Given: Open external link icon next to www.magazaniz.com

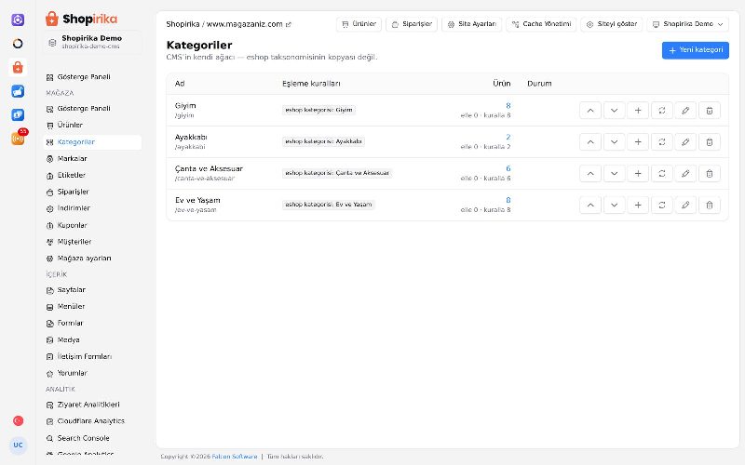Looking at the screenshot, I should (288, 25).
